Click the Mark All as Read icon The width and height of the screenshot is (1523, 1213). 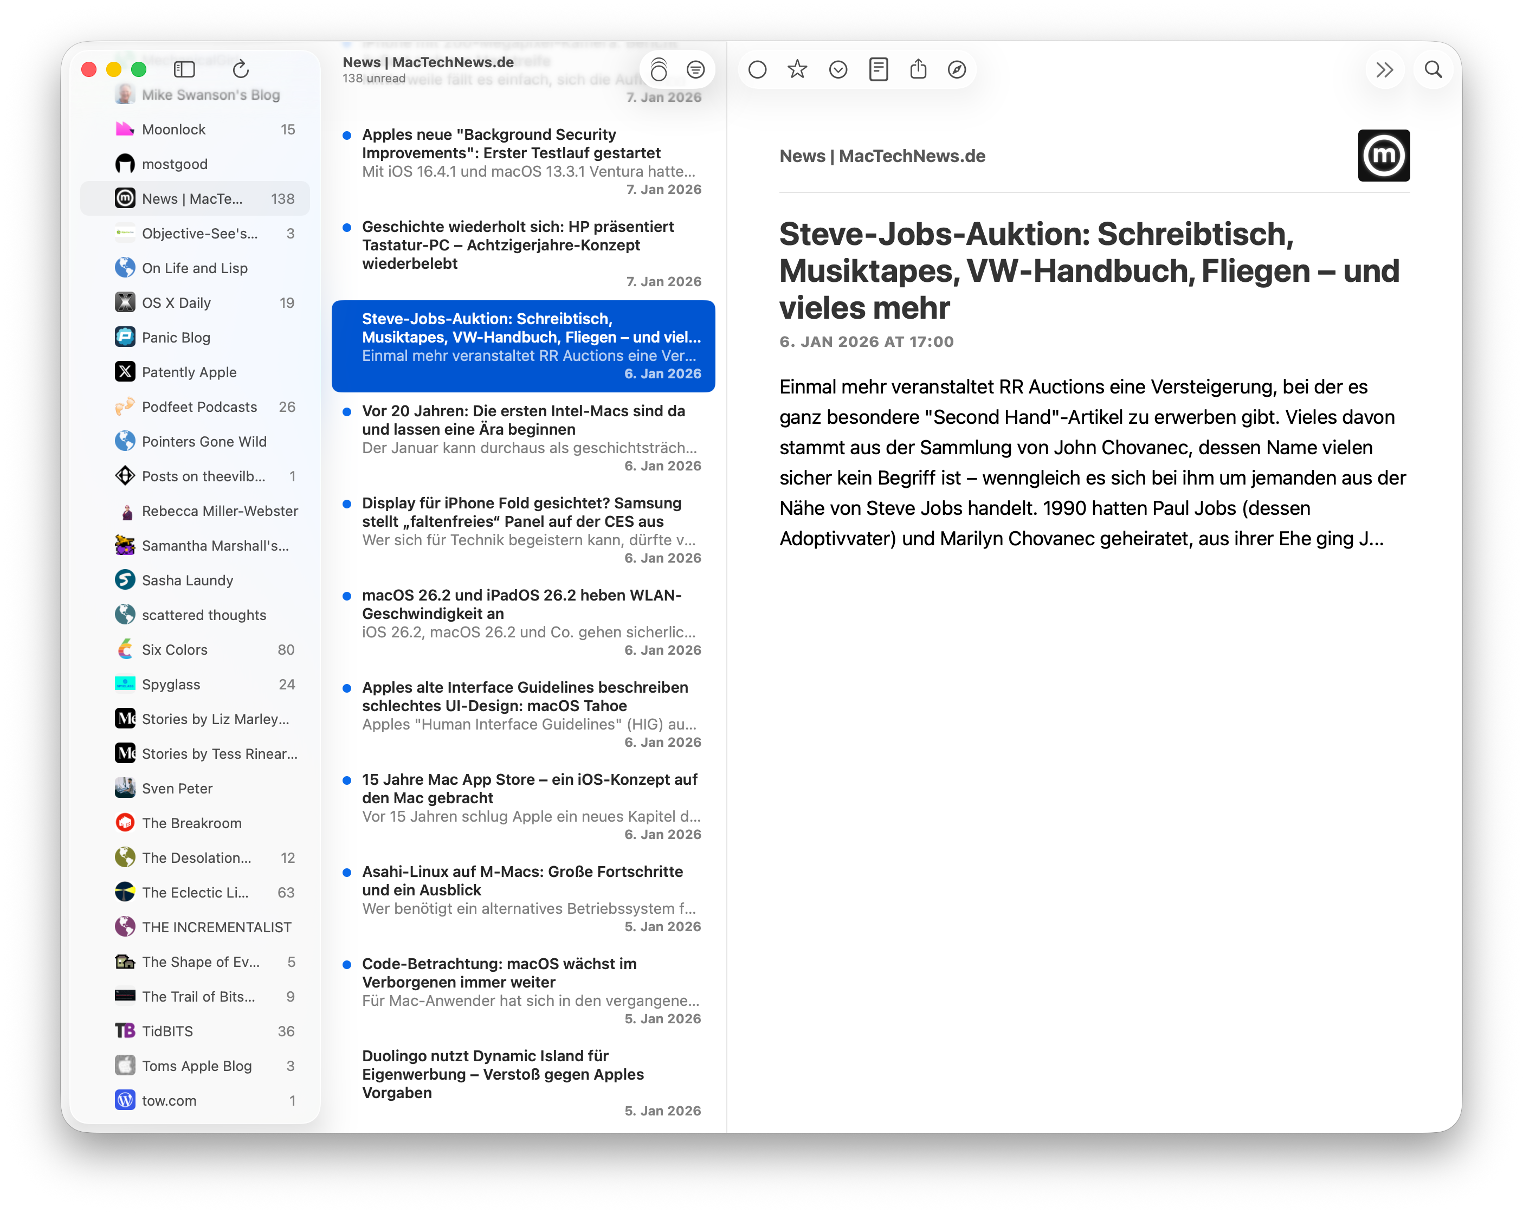[659, 69]
